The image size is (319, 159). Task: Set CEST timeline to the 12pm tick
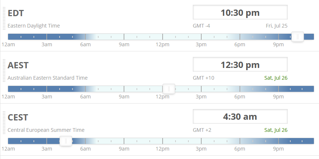point(163,141)
